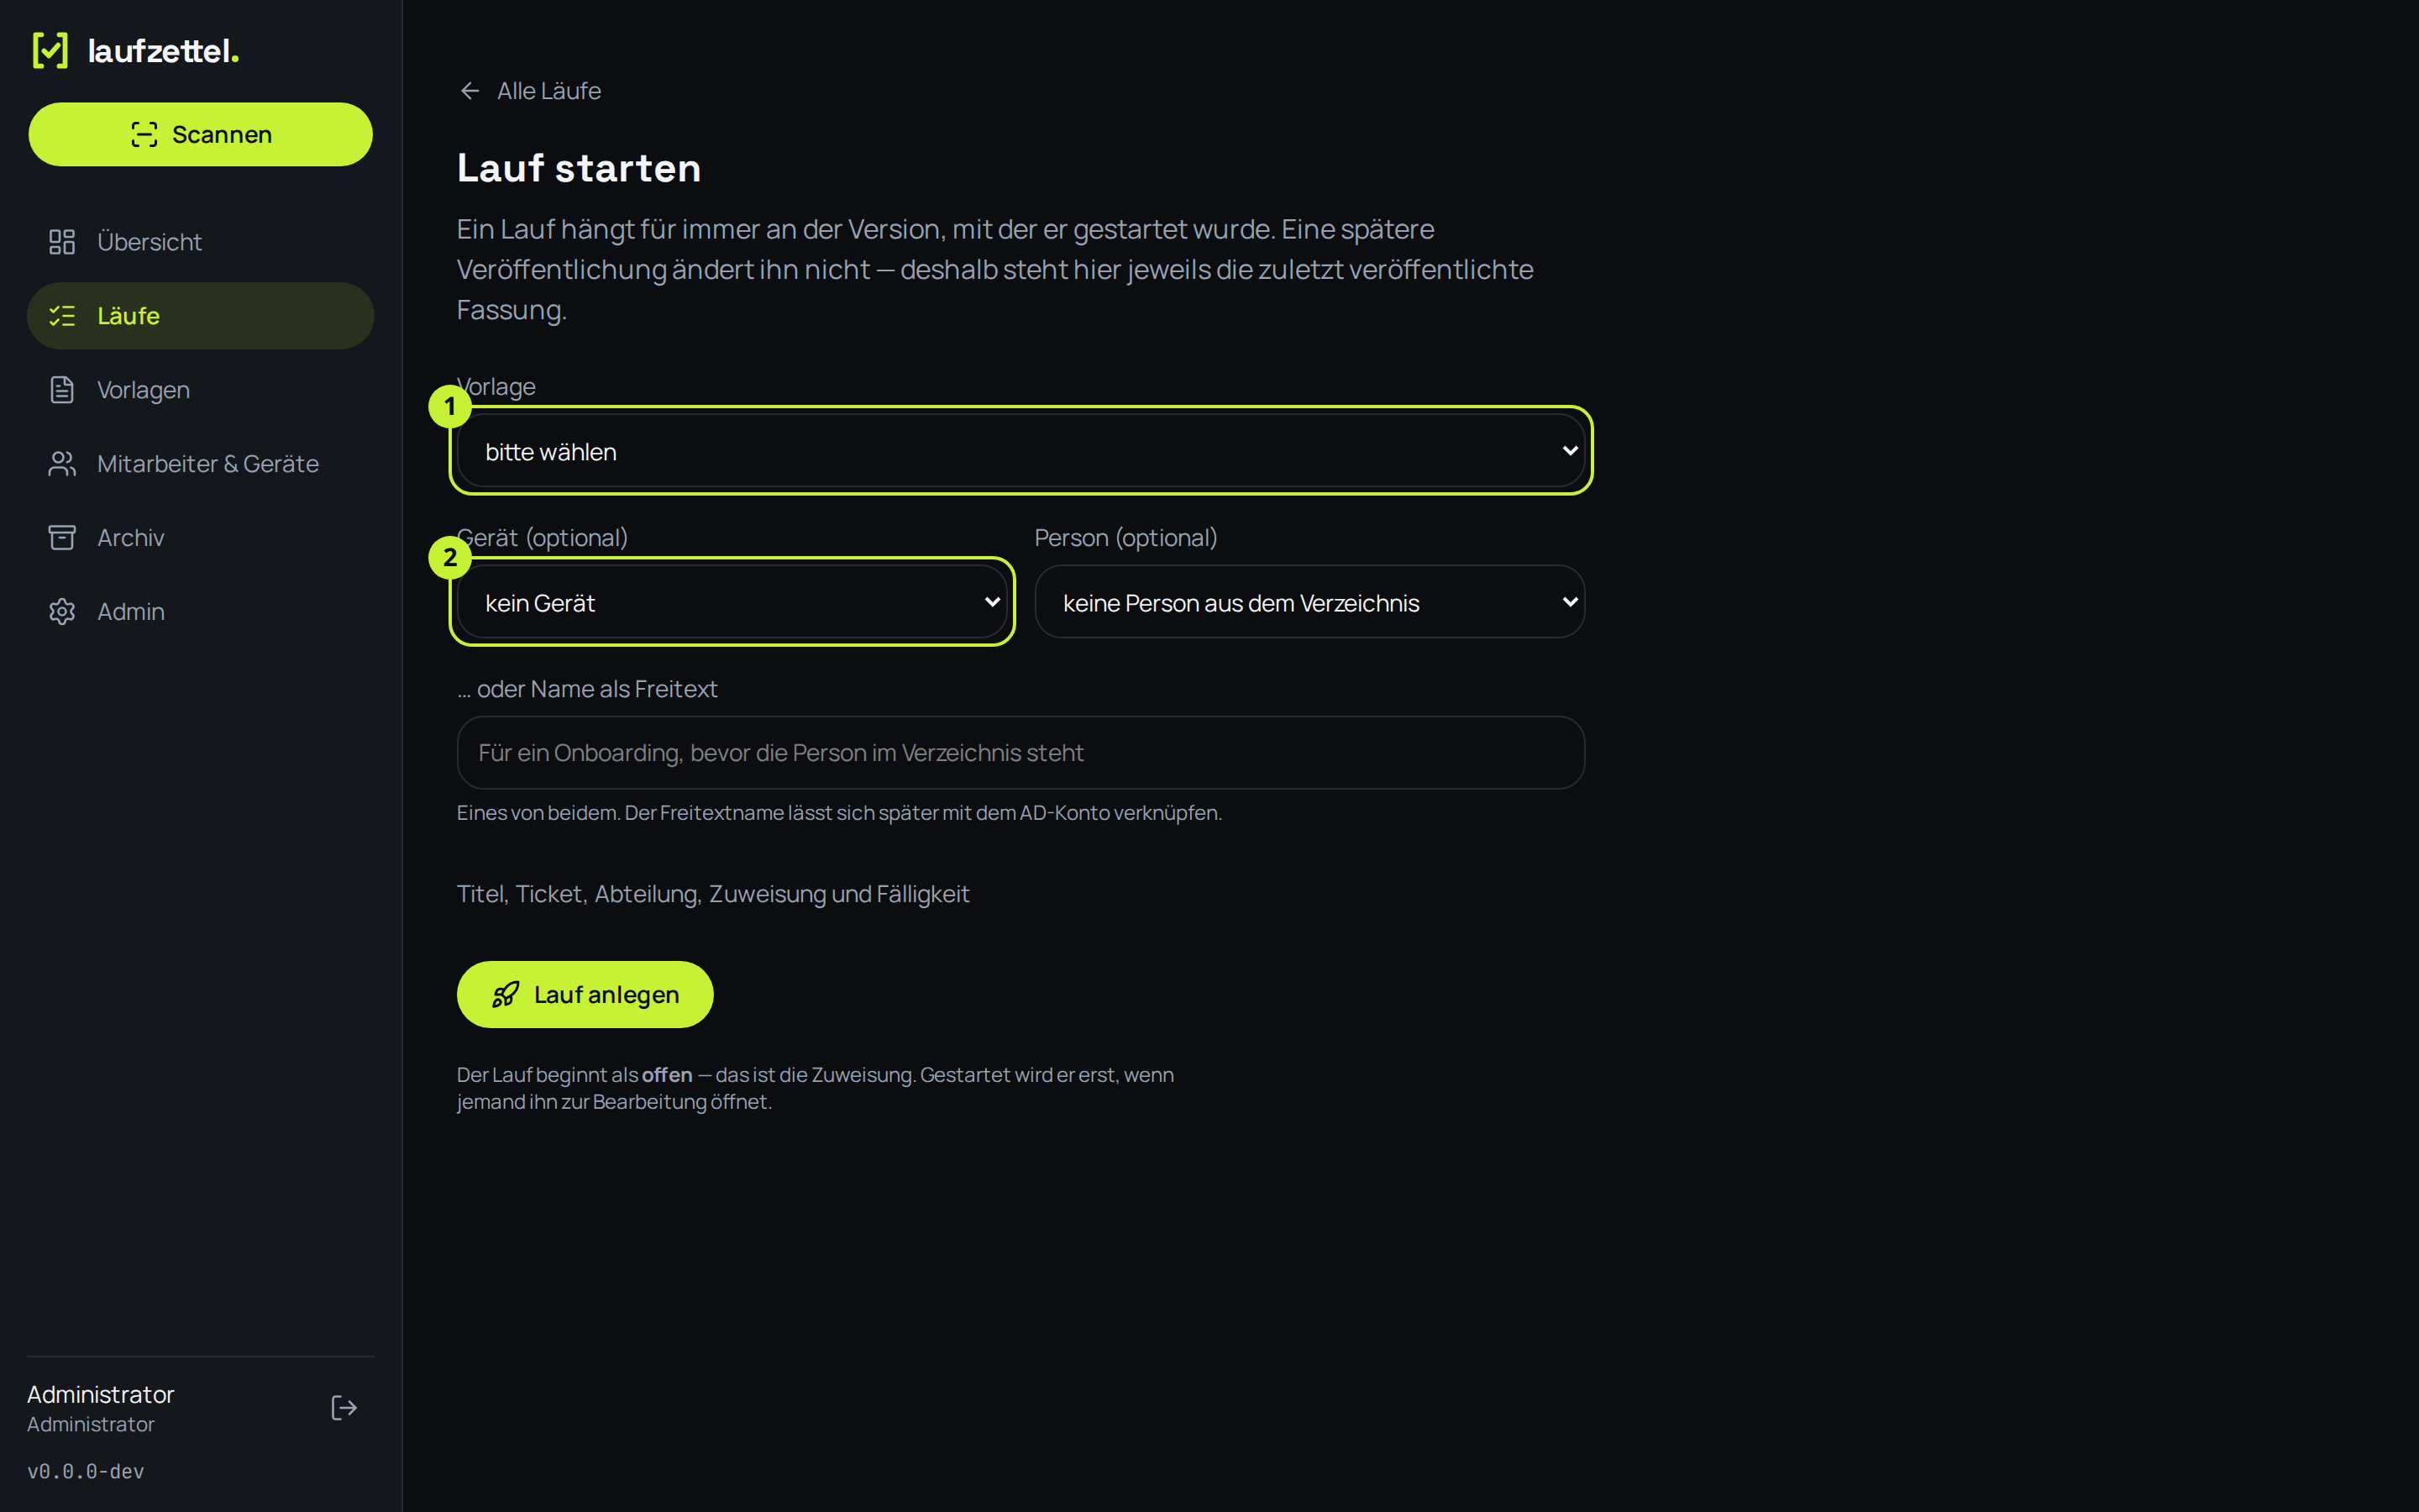
Task: Click the Archiv box icon
Action: pos(62,538)
